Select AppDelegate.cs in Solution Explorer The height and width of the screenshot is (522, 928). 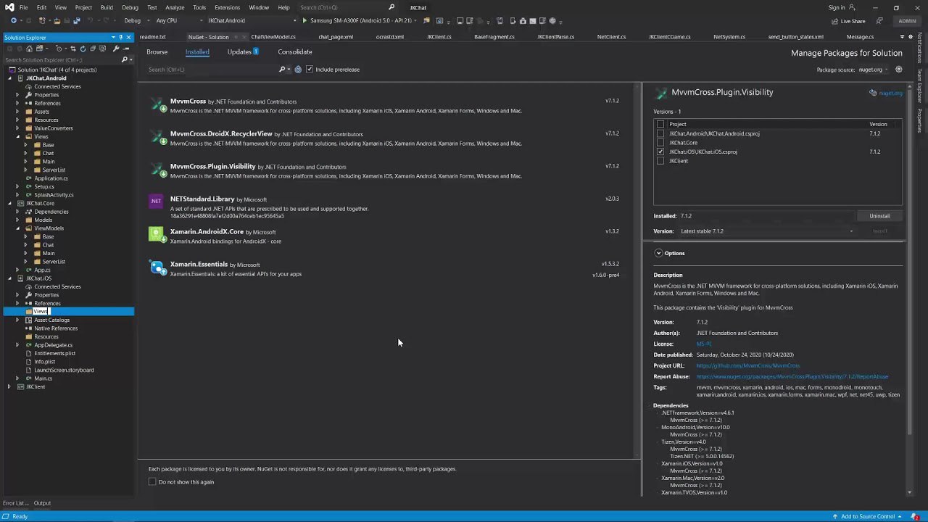(x=53, y=345)
